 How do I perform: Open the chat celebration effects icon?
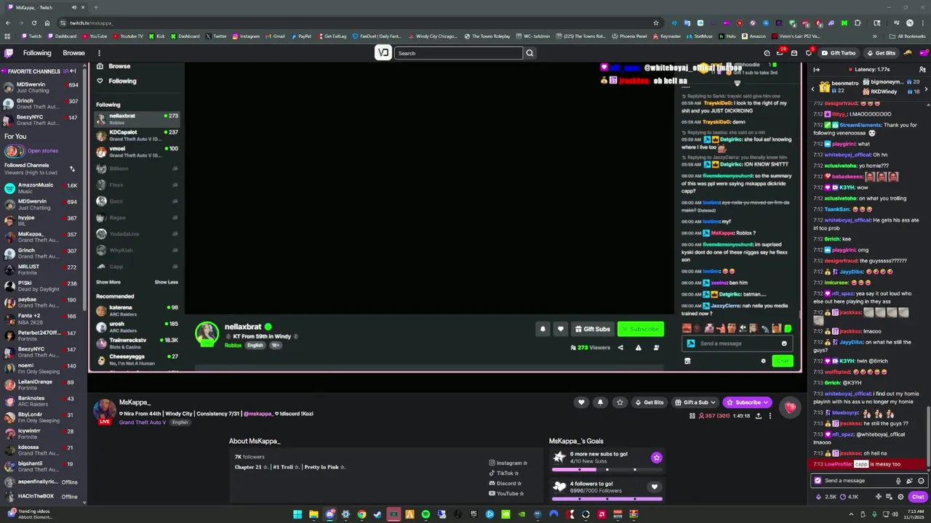tap(909, 481)
